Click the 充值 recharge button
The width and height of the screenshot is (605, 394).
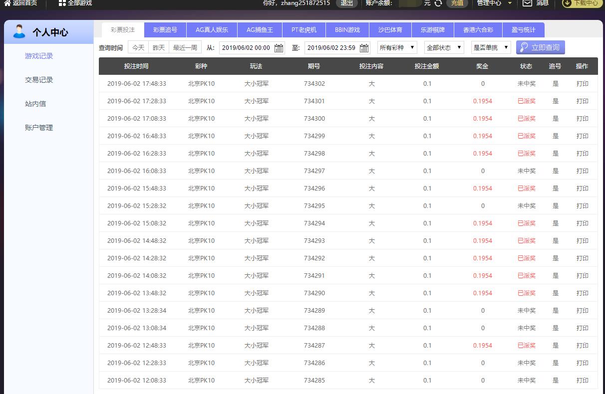point(457,3)
